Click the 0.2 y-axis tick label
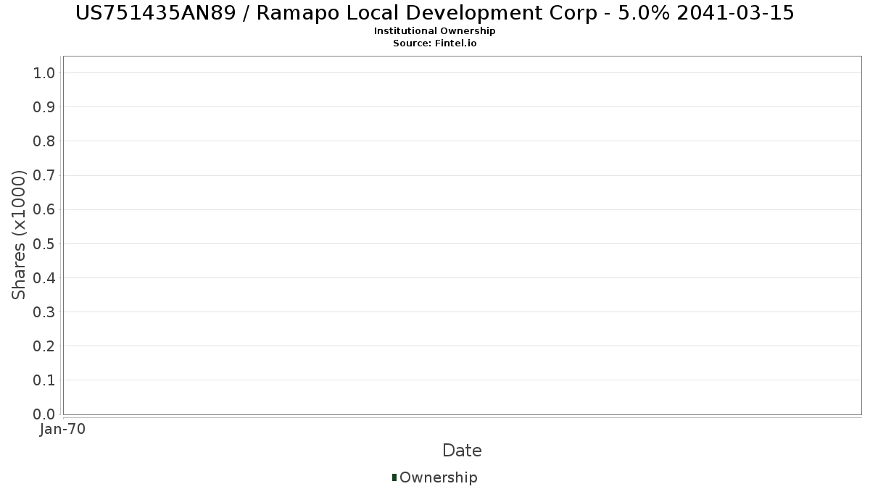 click(44, 346)
